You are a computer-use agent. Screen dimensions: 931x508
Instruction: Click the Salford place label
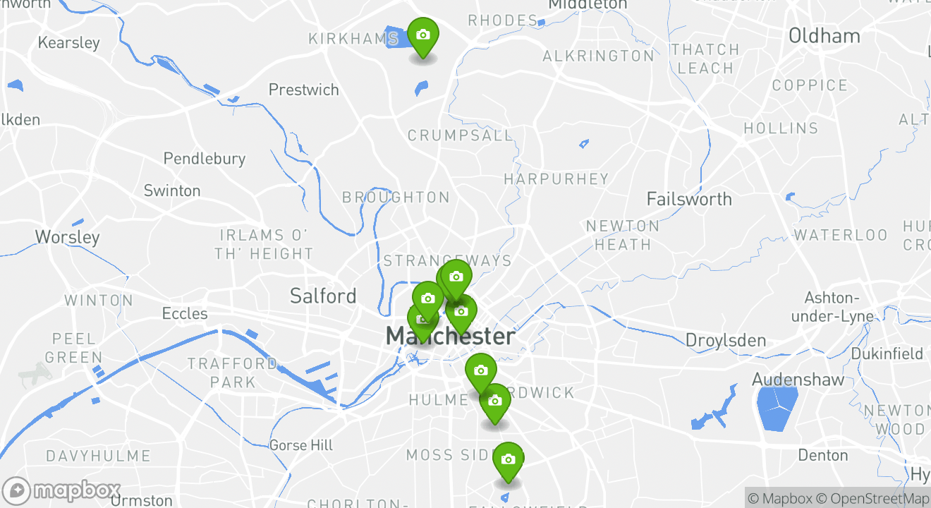click(x=323, y=296)
